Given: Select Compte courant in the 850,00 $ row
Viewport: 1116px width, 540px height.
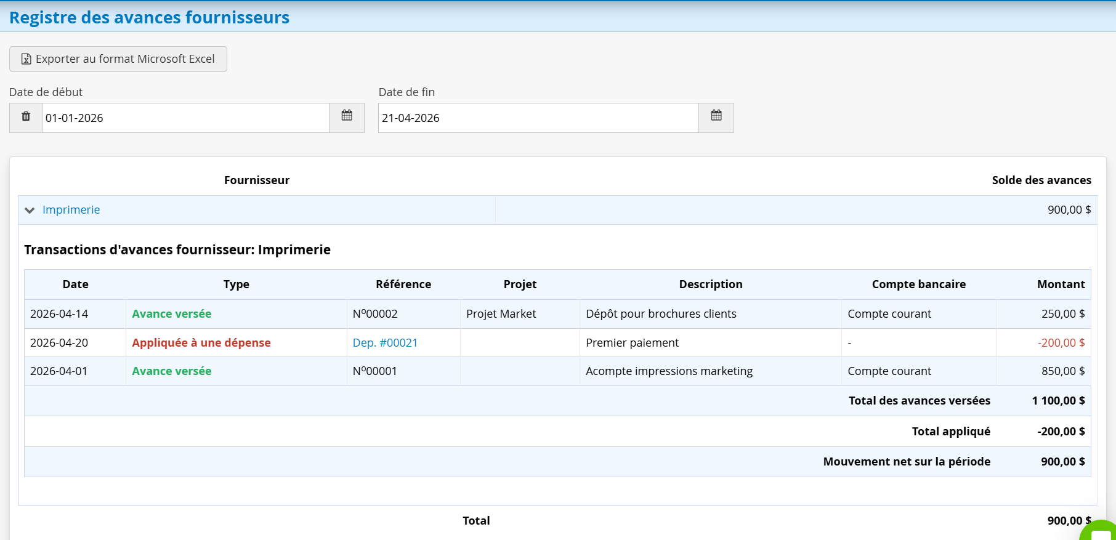Looking at the screenshot, I should 889,371.
